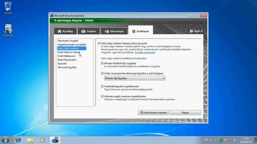Open Windows Explorer folder taskbar icon
Screen dimensions: 257x144
pyautogui.click(x=30, y=140)
